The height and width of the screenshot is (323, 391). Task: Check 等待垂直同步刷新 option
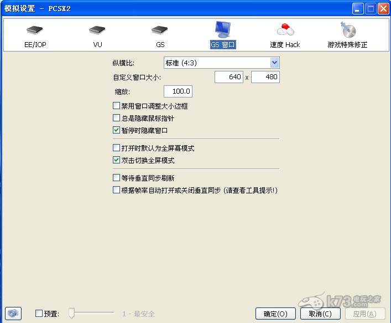pos(116,178)
